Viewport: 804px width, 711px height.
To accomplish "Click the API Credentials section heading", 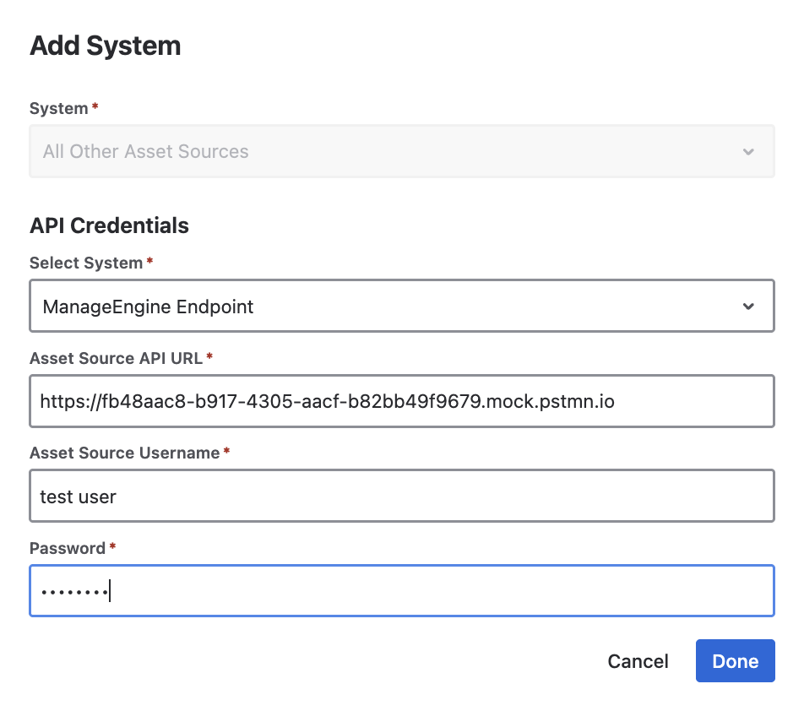I will click(109, 225).
